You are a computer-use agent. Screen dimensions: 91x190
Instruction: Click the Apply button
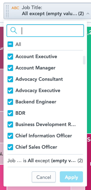click(x=71, y=177)
